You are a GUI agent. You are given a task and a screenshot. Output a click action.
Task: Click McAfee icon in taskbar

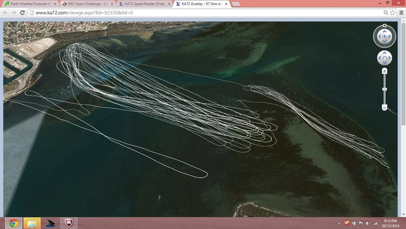pyautogui.click(x=68, y=223)
